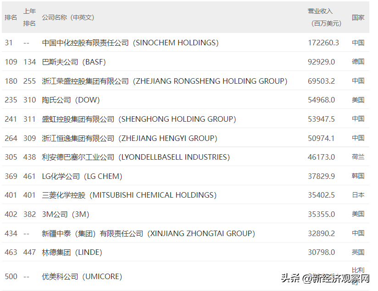Select 林德集团 (LINDE) company name
Viewport: 378px width, 291px height.
[72, 252]
